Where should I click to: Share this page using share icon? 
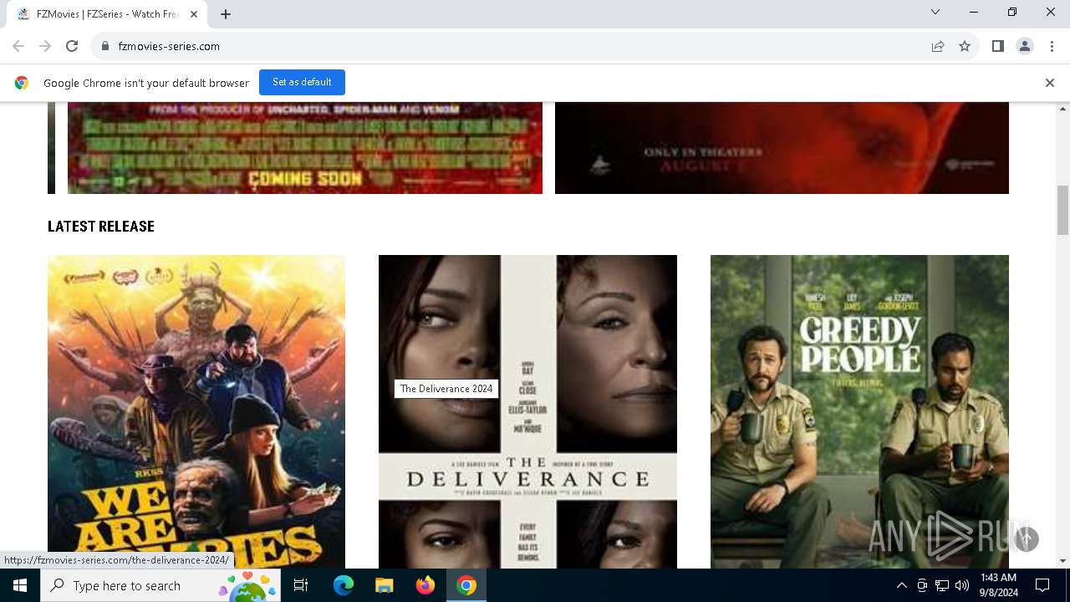coord(938,46)
